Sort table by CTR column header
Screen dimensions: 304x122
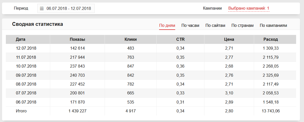pos(180,39)
